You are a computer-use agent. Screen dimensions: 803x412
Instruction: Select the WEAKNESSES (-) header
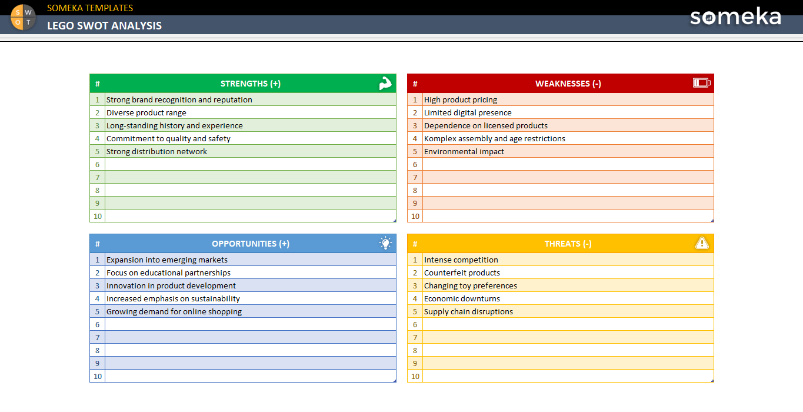coord(568,84)
